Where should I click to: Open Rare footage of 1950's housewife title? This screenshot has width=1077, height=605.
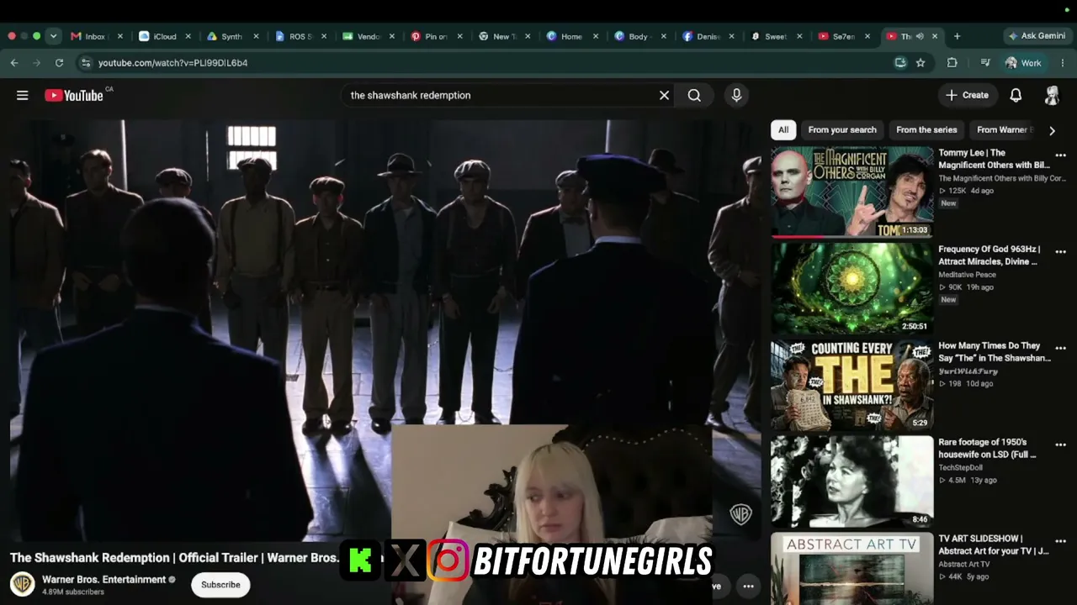987,448
